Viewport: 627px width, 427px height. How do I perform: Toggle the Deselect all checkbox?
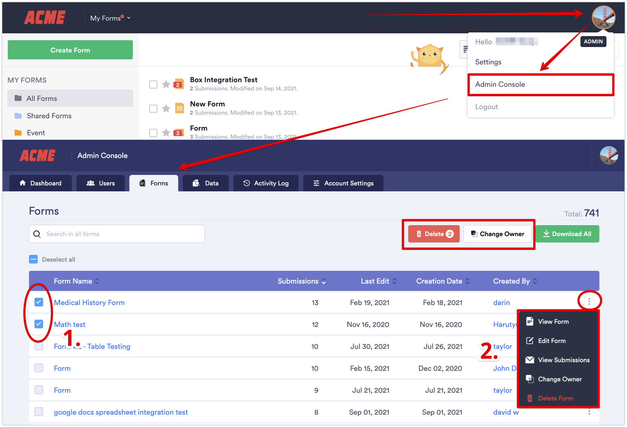point(33,259)
